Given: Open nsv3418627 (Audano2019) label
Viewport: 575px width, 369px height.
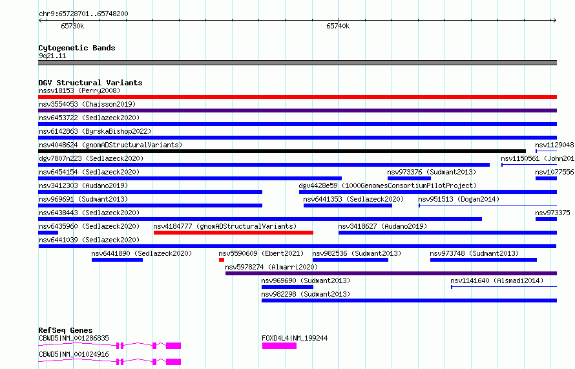Looking at the screenshot, I should point(382,226).
